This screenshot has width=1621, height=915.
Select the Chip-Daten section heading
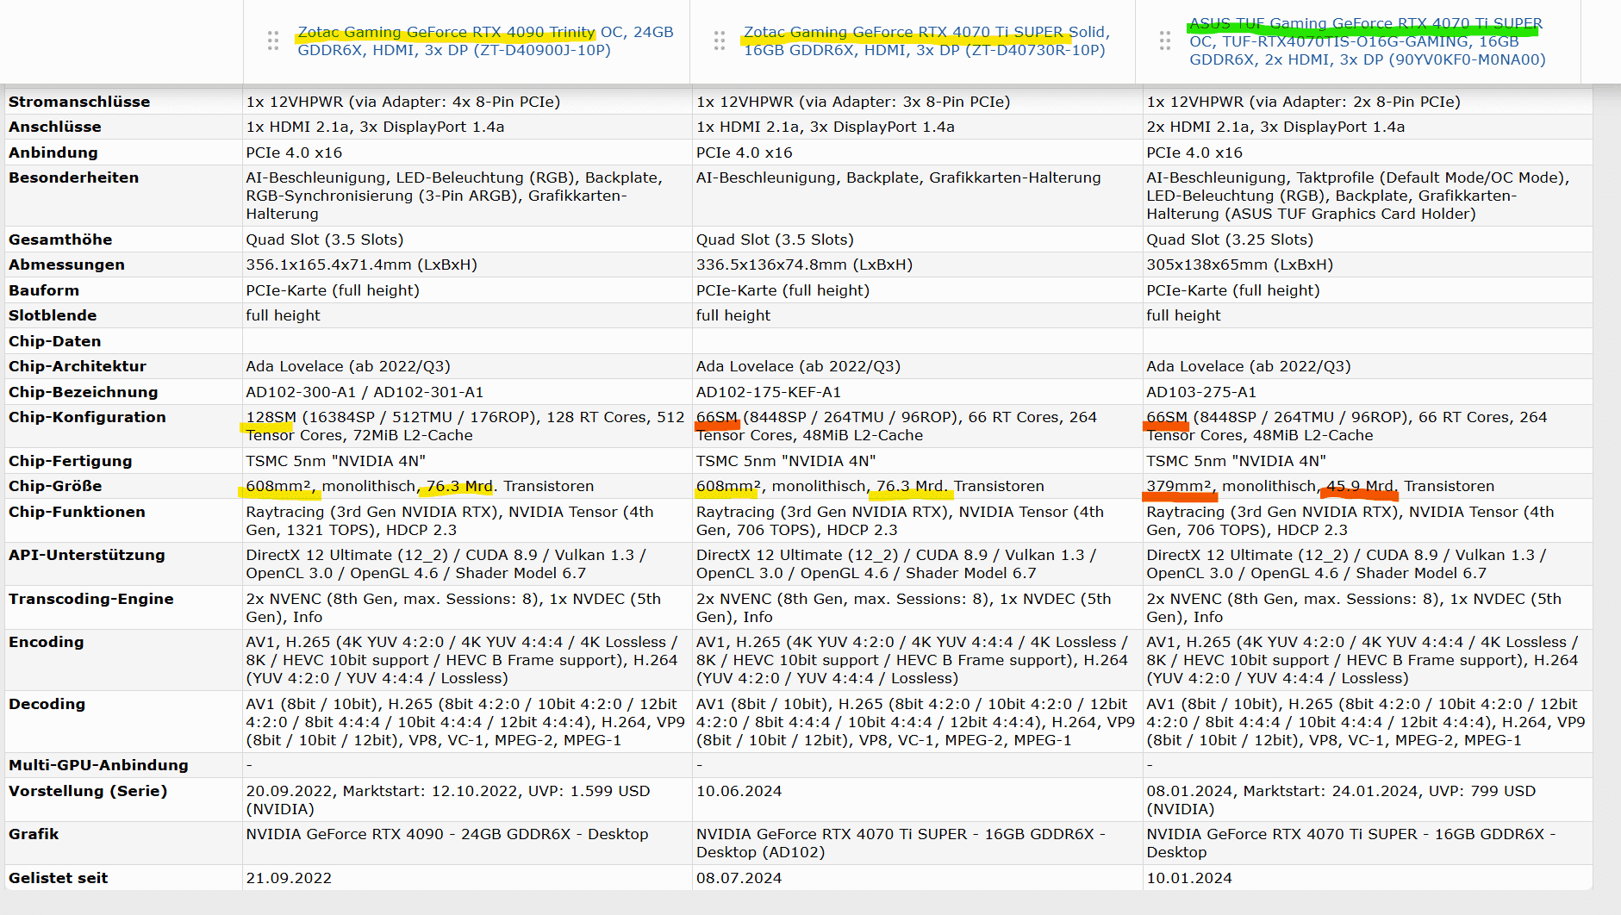pyautogui.click(x=55, y=341)
